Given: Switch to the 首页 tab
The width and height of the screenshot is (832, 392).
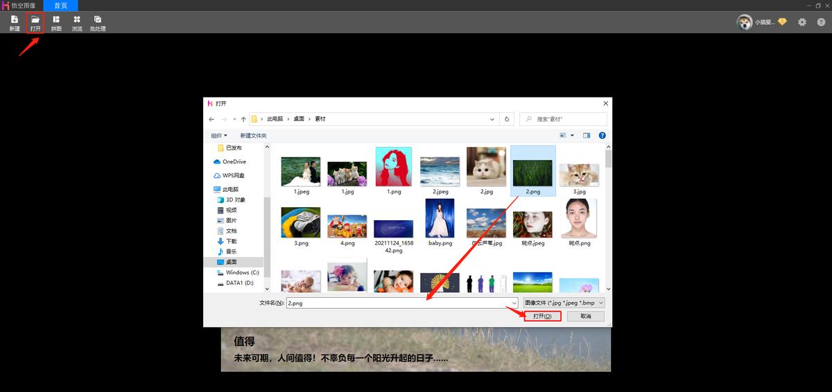Looking at the screenshot, I should 61,6.
